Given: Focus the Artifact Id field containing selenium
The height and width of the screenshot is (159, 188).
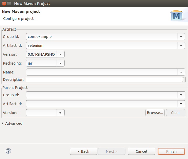Looking at the screenshot, I should (x=102, y=46).
